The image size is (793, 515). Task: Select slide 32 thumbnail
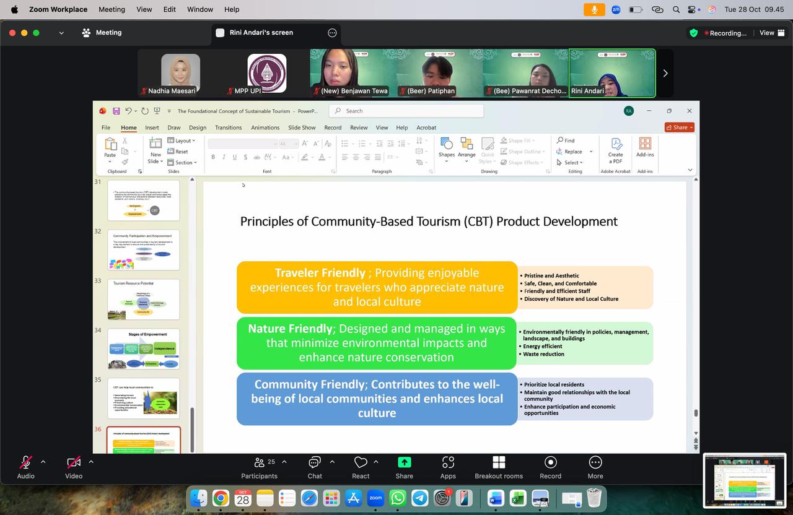coord(144,250)
